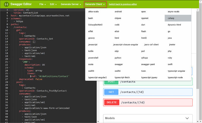Viewport: 202px width, 123px height.
Task: Select clojure client option
Action: click(x=118, y=18)
